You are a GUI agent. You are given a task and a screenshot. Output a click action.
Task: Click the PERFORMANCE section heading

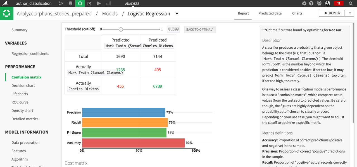point(20,67)
